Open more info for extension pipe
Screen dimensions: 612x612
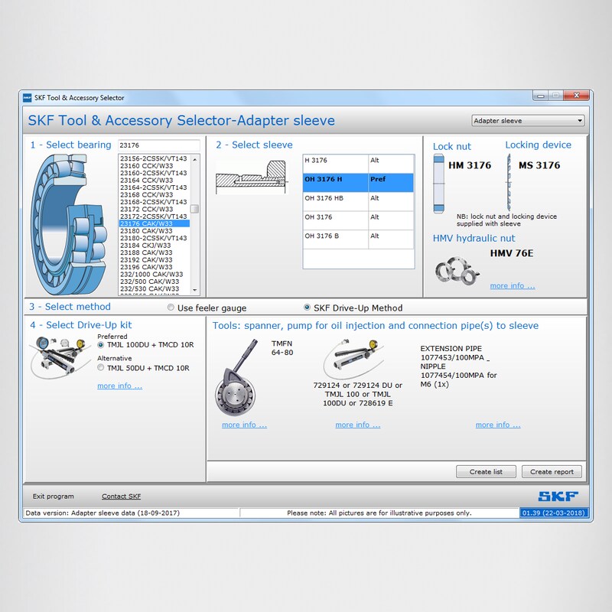498,425
